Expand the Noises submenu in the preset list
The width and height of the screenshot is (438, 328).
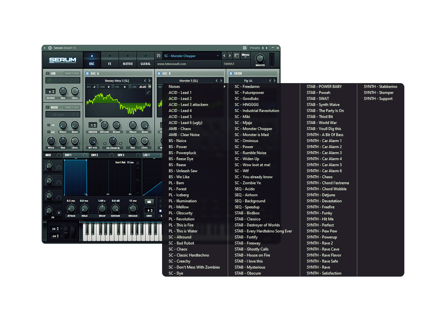click(174, 86)
